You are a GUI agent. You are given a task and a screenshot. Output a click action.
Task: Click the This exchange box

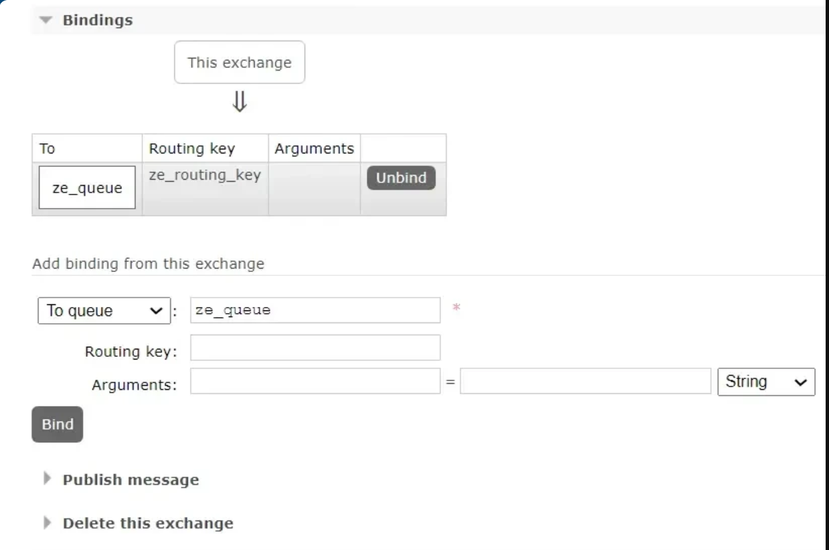point(239,63)
